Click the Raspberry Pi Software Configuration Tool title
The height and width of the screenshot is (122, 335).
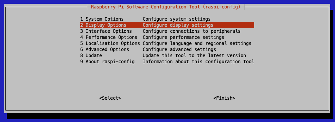(x=166, y=6)
